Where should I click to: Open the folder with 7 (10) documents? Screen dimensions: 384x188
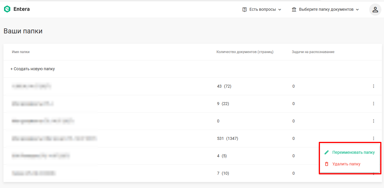[x=34, y=173]
